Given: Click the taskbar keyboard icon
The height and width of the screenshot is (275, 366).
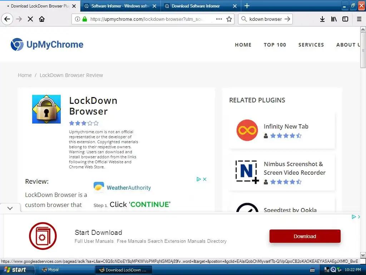Looking at the screenshot, I should pyautogui.click(x=312, y=270).
